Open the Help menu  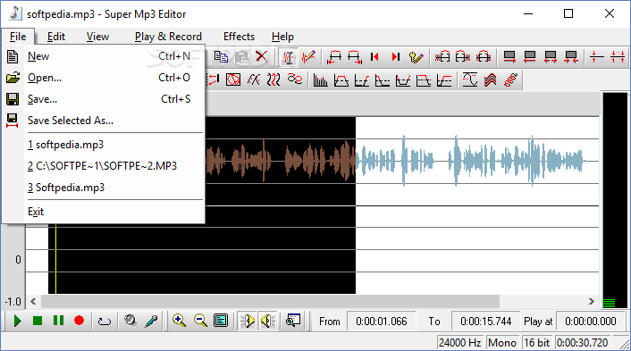282,37
